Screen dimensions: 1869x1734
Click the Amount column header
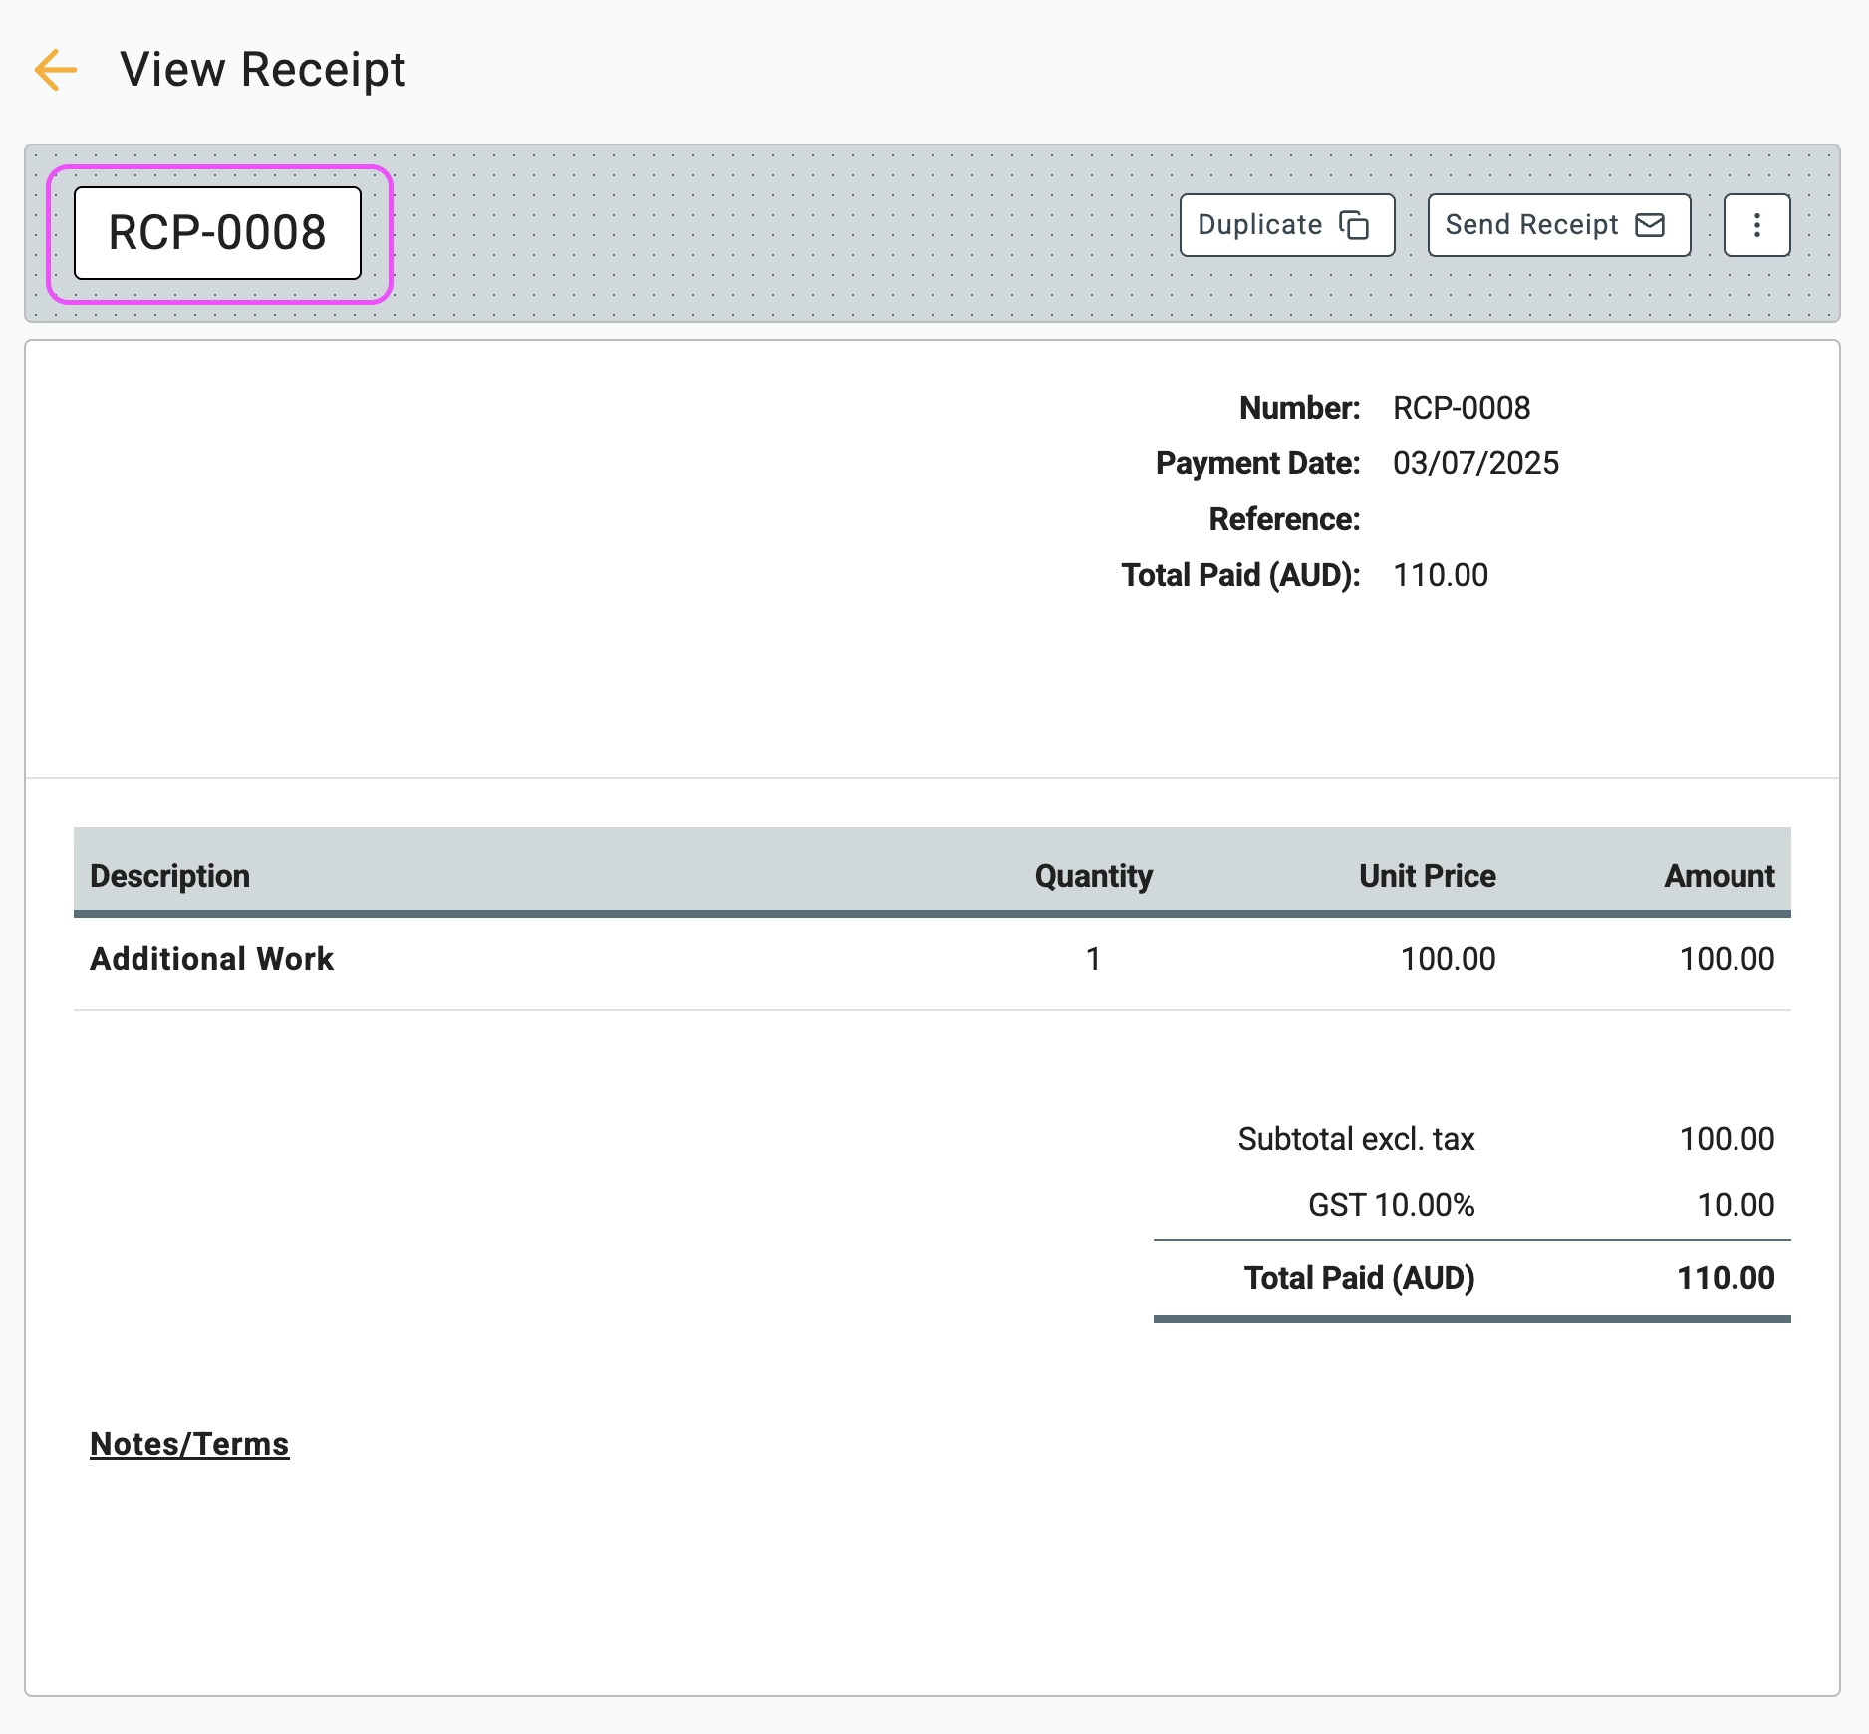click(x=1720, y=876)
